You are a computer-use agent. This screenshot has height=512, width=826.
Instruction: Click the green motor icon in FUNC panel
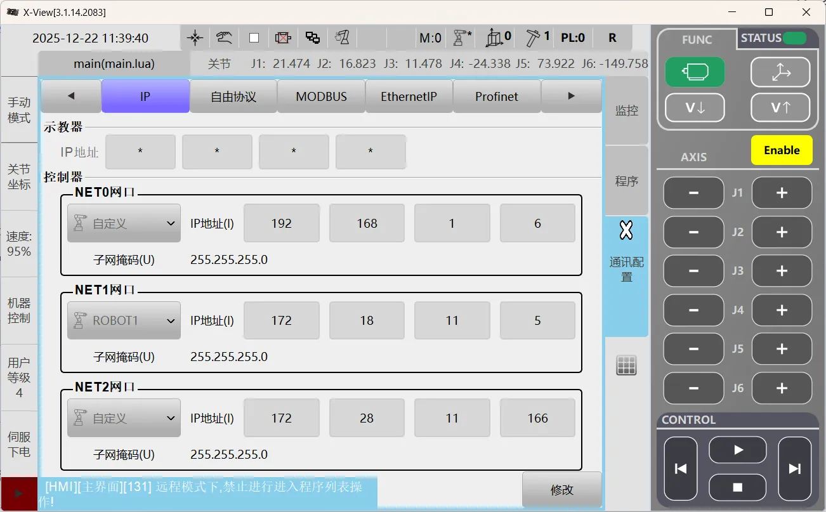695,72
